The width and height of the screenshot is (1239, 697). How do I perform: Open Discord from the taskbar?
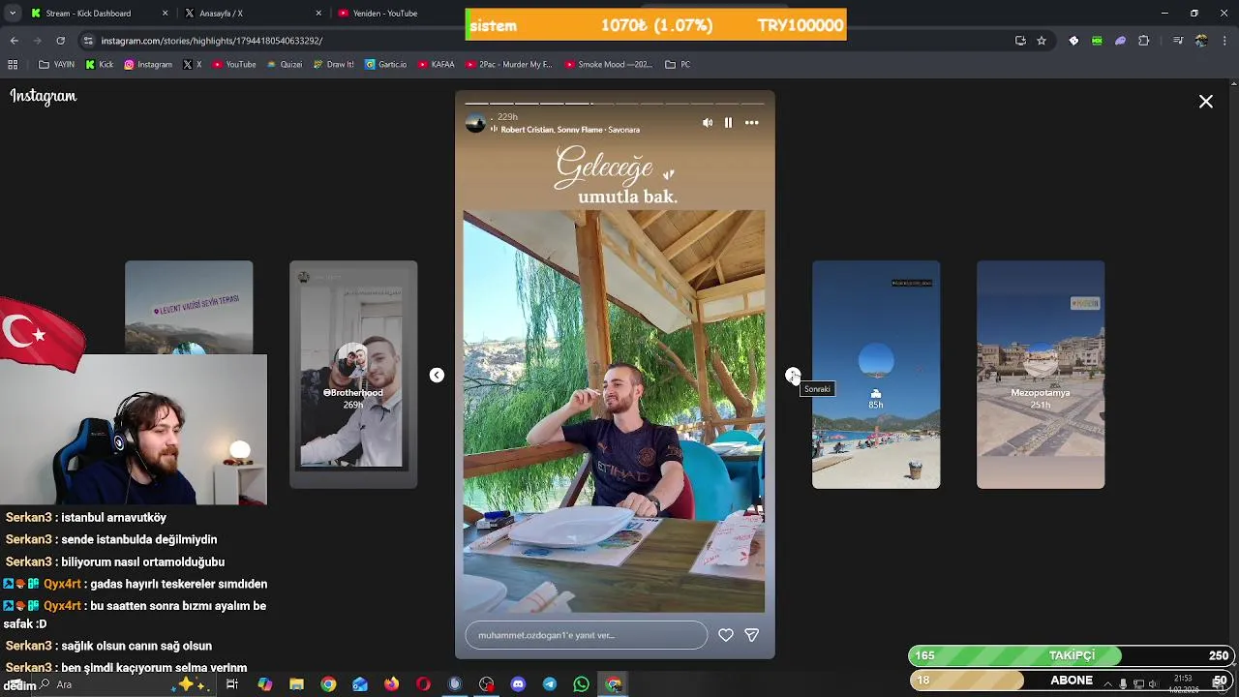(x=518, y=684)
